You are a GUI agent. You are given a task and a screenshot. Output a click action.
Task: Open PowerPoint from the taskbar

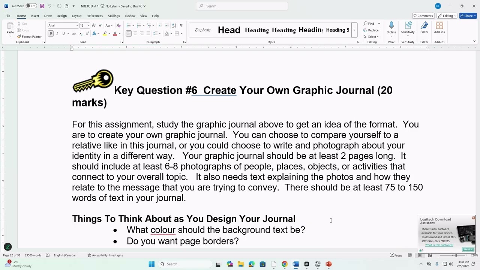(x=328, y=264)
